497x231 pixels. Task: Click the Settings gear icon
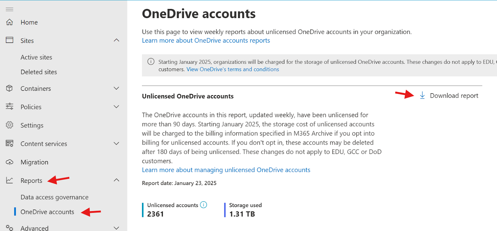coord(10,125)
